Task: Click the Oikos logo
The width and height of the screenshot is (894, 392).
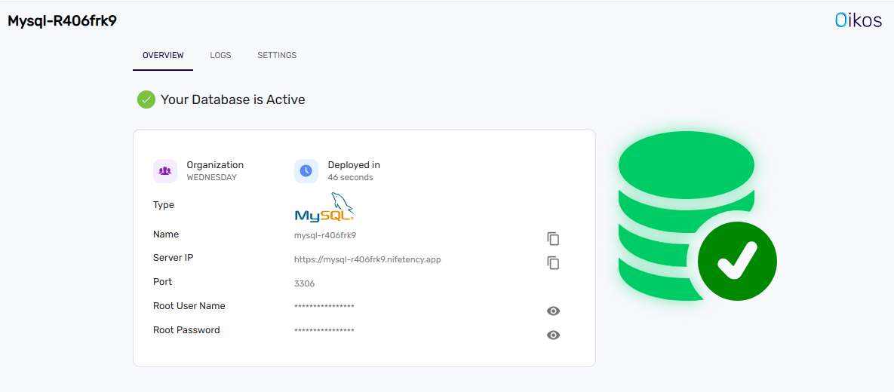Action: coord(858,20)
